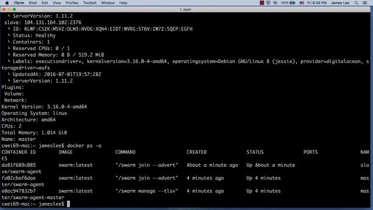
Task: Click 'Total Memory: 1.014 GiB' line
Action: [34, 132]
